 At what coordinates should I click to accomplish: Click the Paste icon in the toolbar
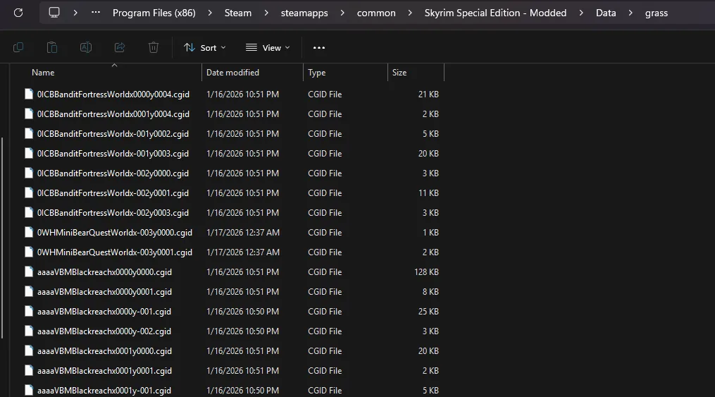52,47
